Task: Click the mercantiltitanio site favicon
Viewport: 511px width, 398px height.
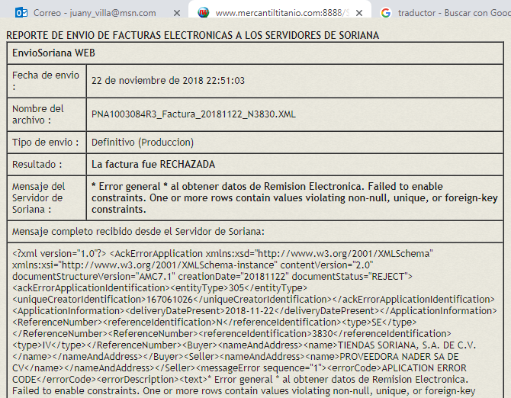Action: coord(204,13)
